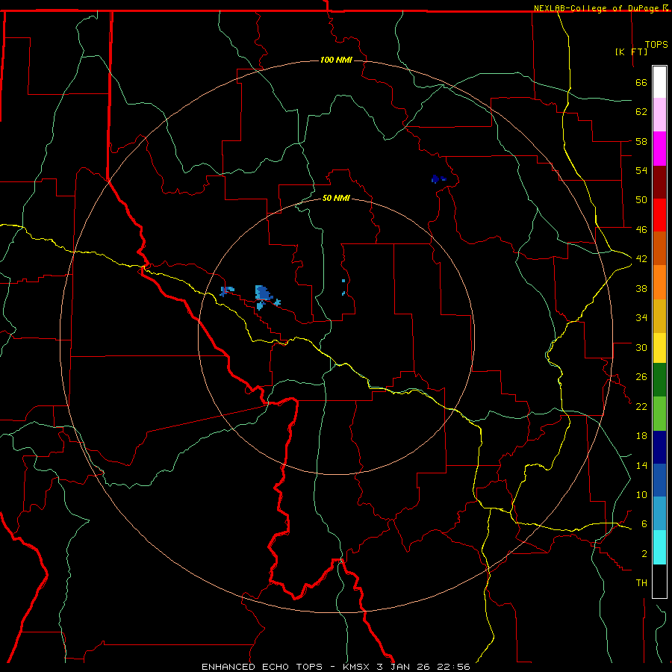Click the "100 NMI" range ring label
The image size is (672, 672).
pos(336,60)
